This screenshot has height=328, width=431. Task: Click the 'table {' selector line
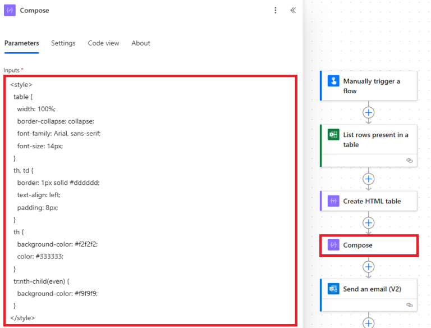23,97
